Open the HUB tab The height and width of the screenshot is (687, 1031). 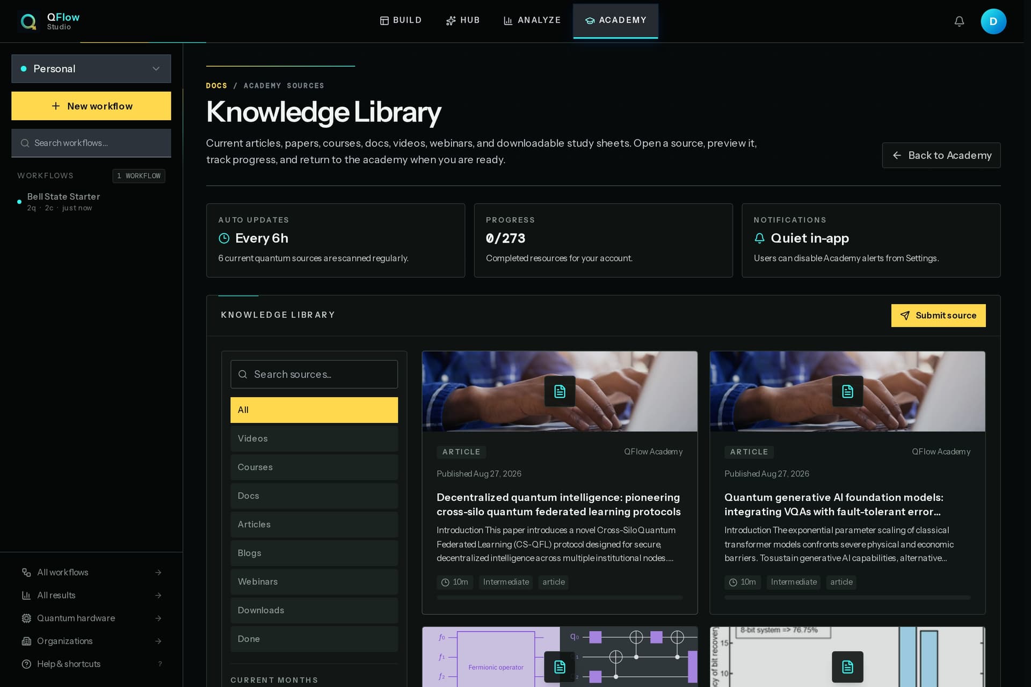click(463, 20)
